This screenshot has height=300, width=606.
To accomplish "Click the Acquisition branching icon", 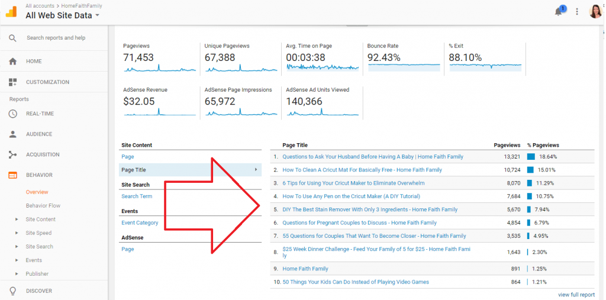I will point(13,154).
